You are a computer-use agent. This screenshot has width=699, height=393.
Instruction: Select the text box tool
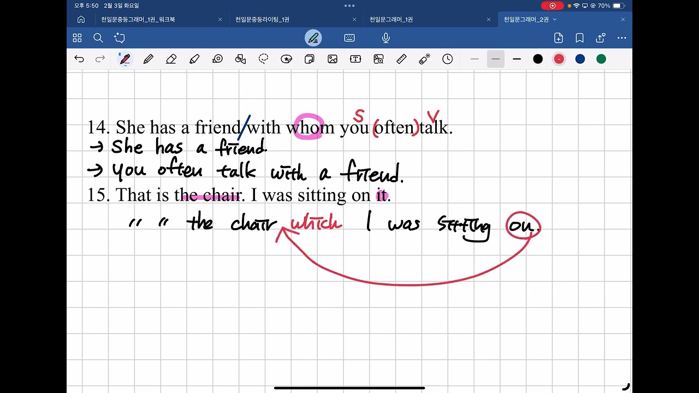tap(356, 59)
